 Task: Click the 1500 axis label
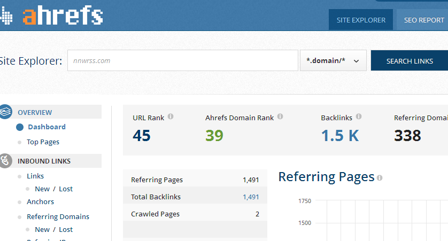coord(305,223)
